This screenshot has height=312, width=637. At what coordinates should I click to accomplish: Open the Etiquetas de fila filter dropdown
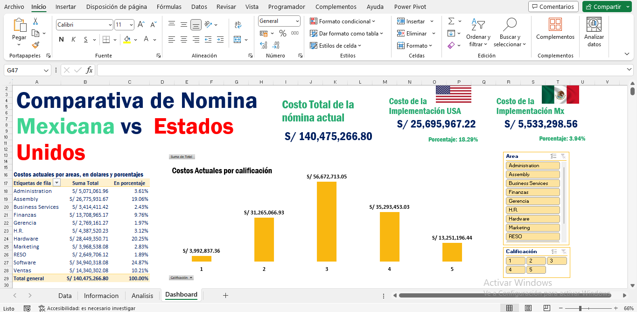56,183
